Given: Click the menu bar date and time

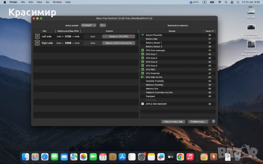Looking at the screenshot, I should point(251,2).
